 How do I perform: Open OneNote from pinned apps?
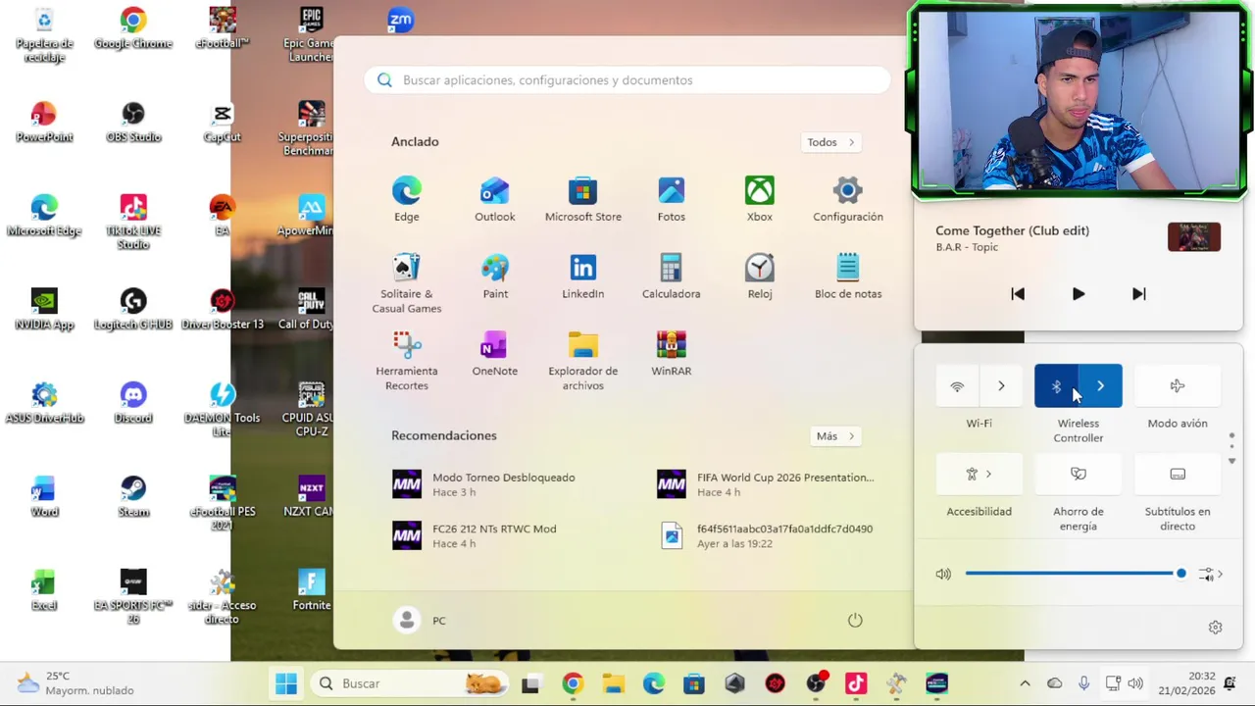(495, 354)
